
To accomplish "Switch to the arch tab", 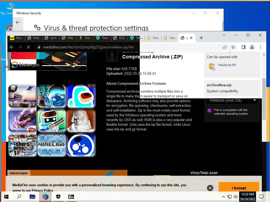I will [51, 38].
